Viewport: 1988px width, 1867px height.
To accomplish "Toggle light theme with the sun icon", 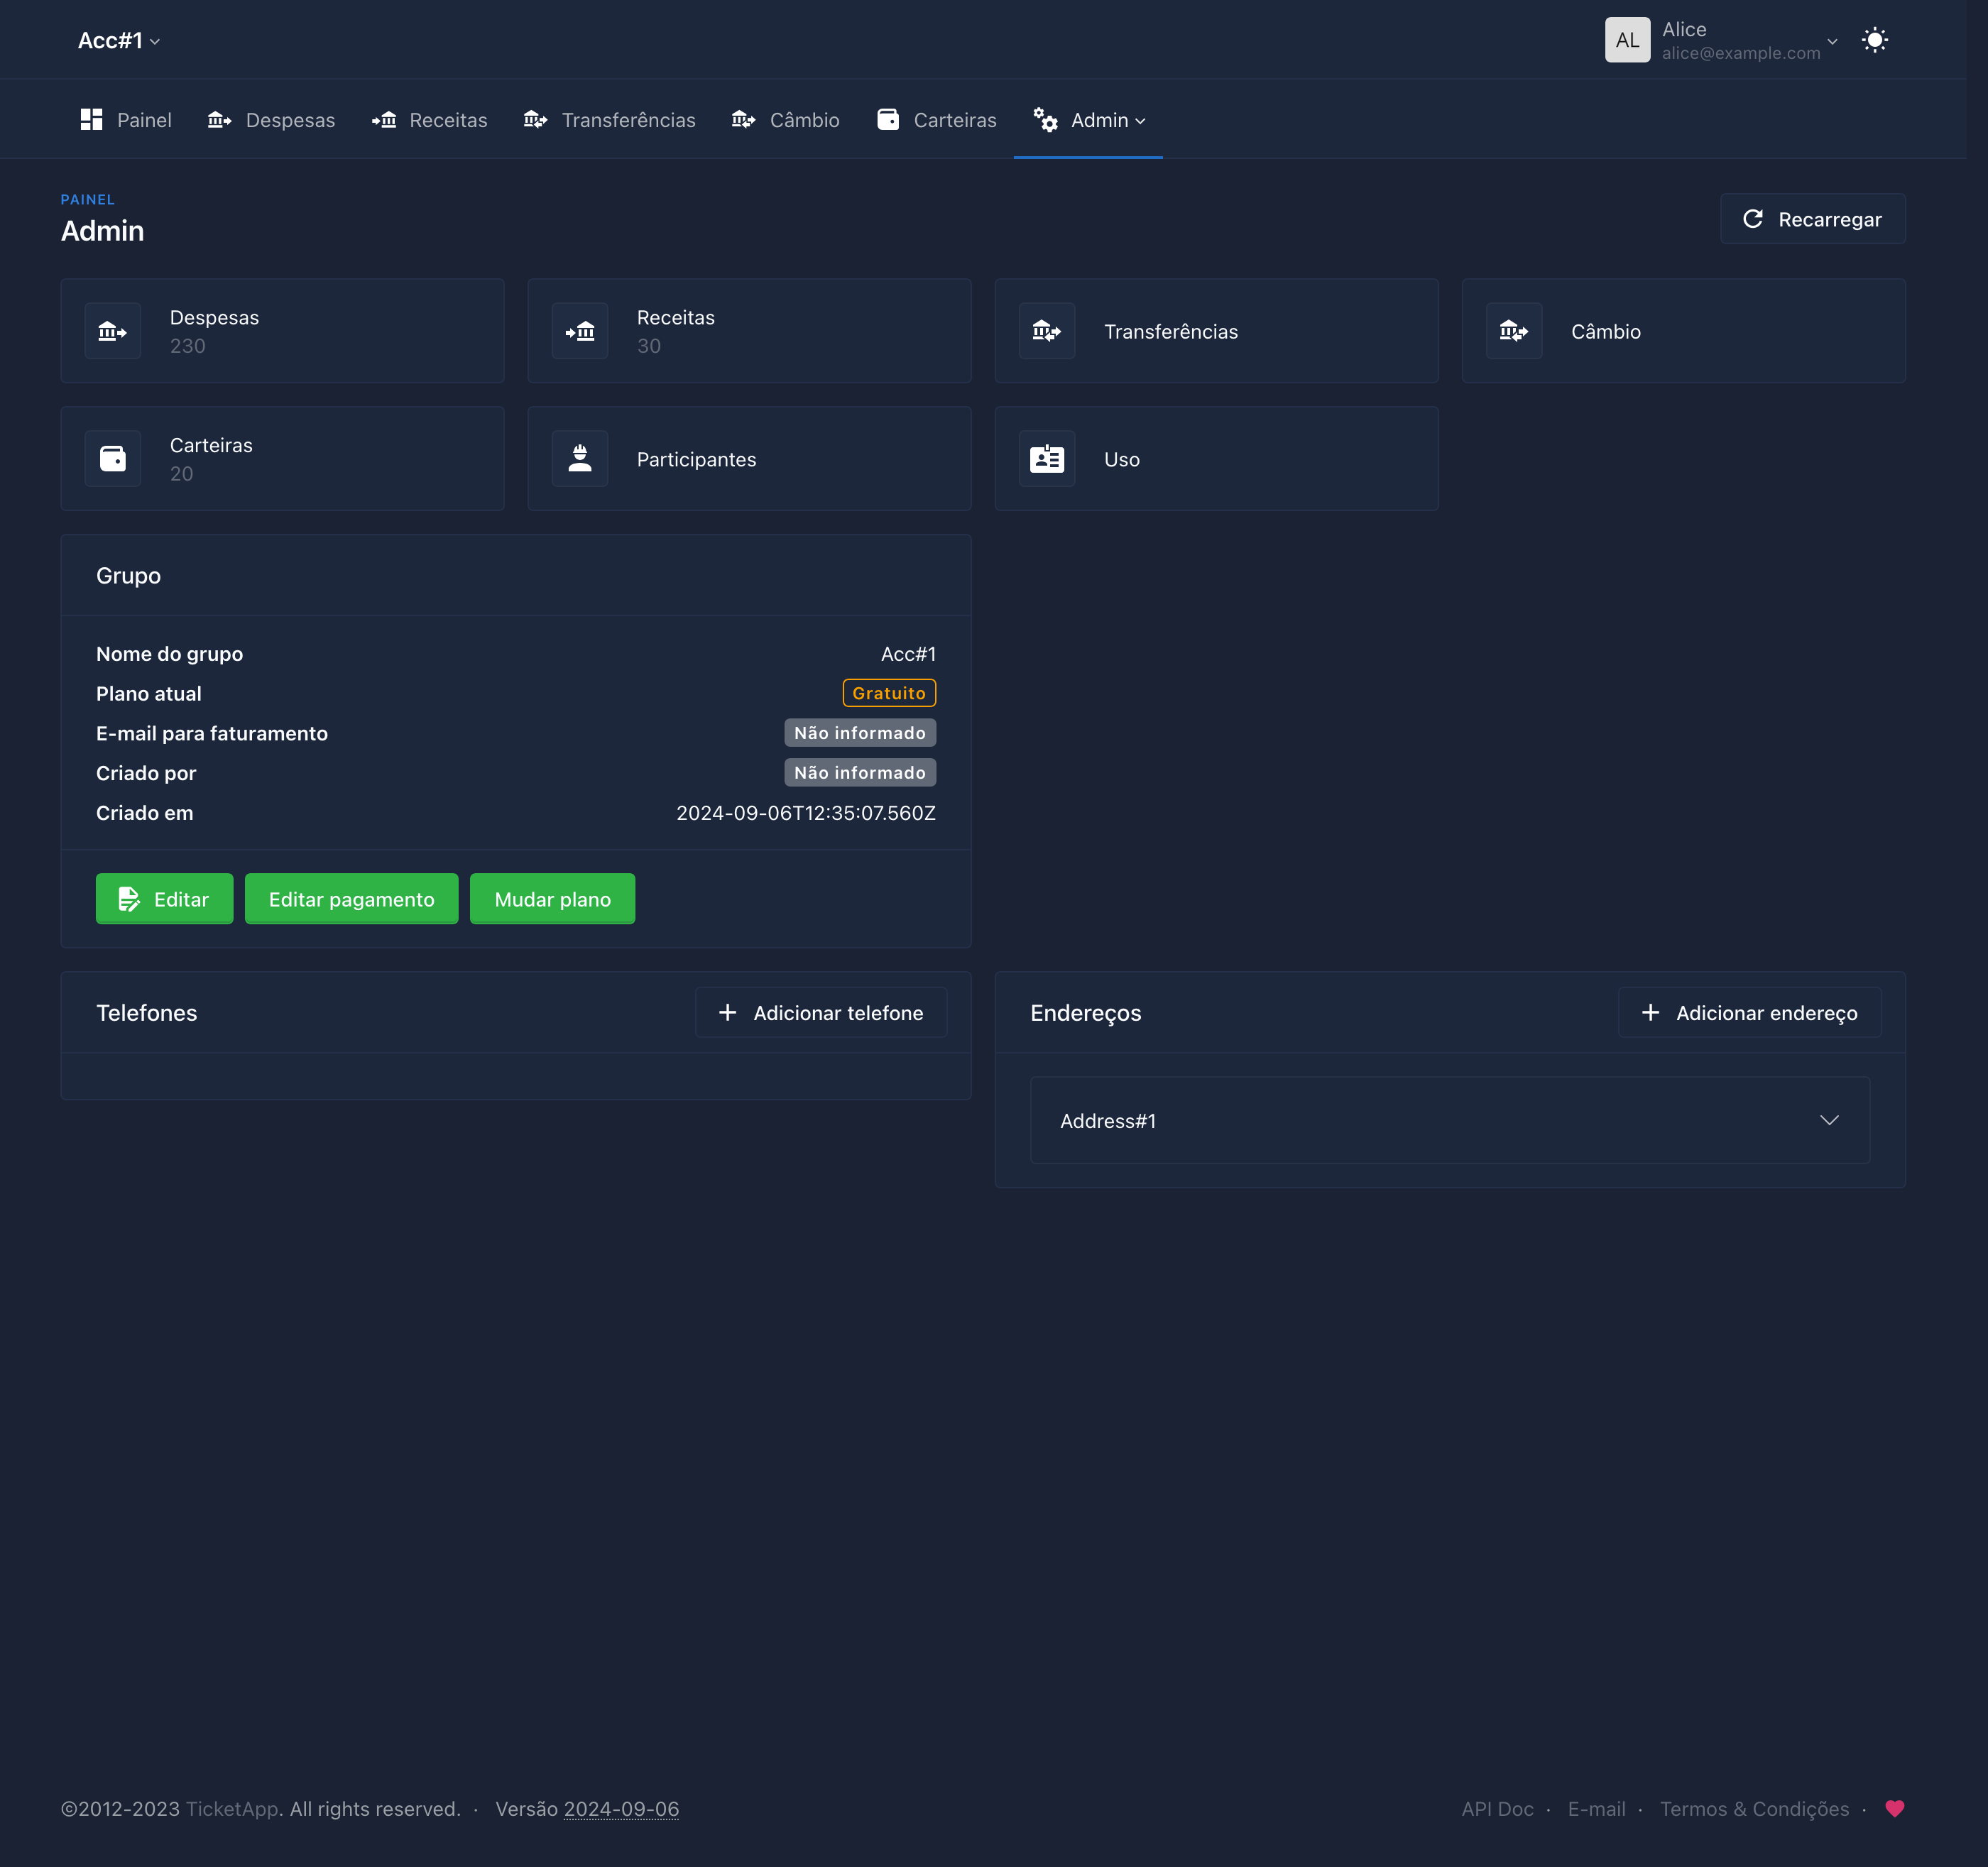I will [1875, 40].
